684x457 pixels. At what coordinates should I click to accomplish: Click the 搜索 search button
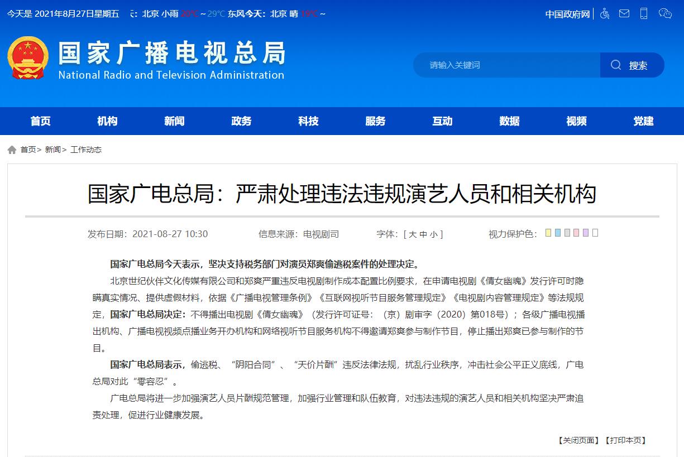coord(632,65)
